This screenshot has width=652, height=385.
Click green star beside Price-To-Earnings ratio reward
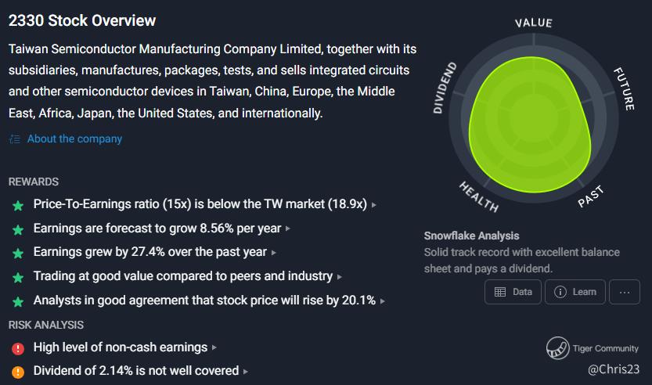click(x=18, y=205)
